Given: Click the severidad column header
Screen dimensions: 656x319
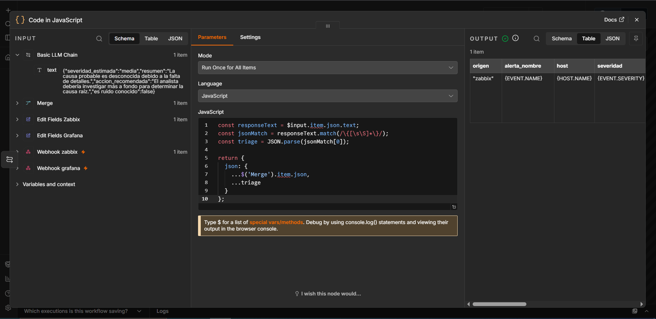Looking at the screenshot, I should [620, 66].
